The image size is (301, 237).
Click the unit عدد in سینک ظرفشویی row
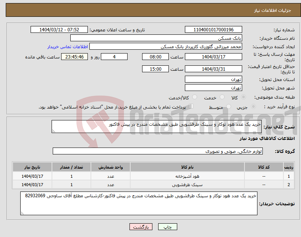tap(110, 185)
